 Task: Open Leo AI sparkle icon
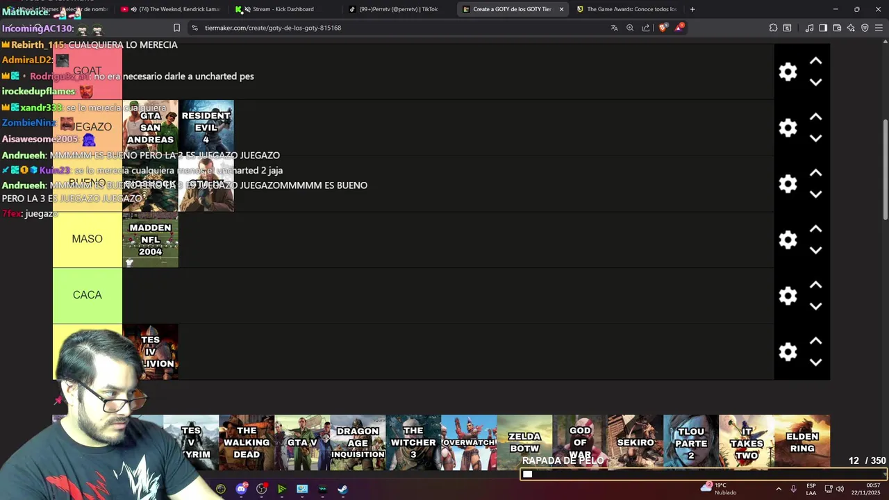coord(851,28)
